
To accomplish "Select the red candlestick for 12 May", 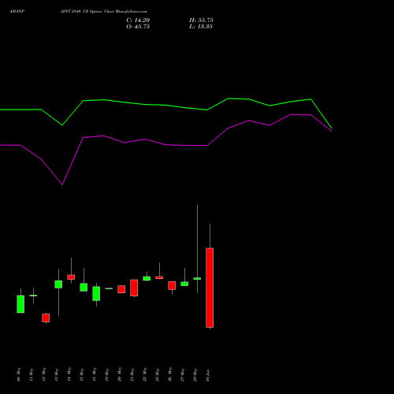I will pyautogui.click(x=46, y=318).
